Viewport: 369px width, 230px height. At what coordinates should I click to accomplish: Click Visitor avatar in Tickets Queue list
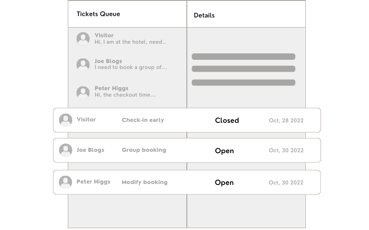[83, 39]
